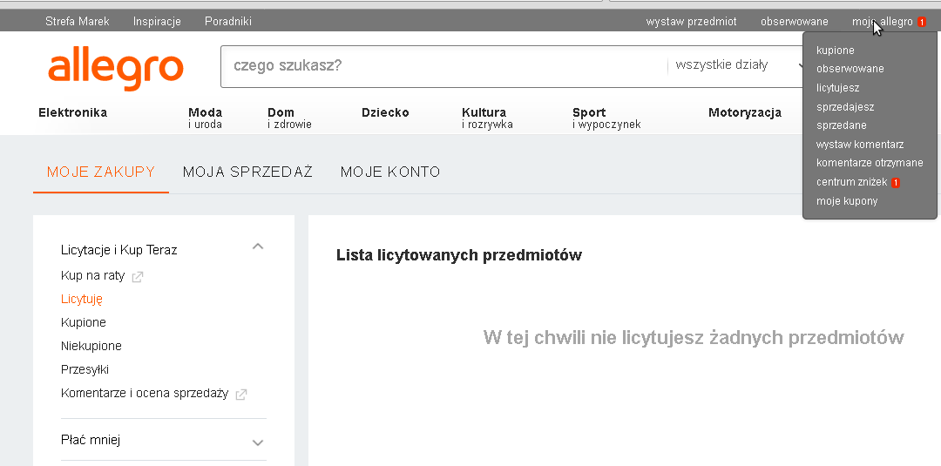
Task: Open the wszystkie działy category dropdown
Action: click(x=738, y=65)
